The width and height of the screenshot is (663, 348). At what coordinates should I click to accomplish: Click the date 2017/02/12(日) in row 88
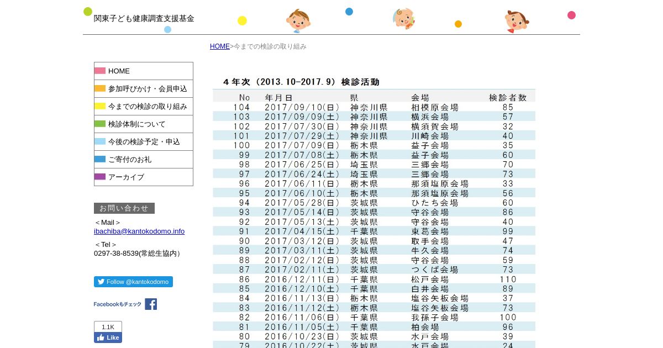(x=302, y=260)
